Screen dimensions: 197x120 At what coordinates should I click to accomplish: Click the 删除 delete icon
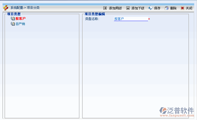(167, 8)
